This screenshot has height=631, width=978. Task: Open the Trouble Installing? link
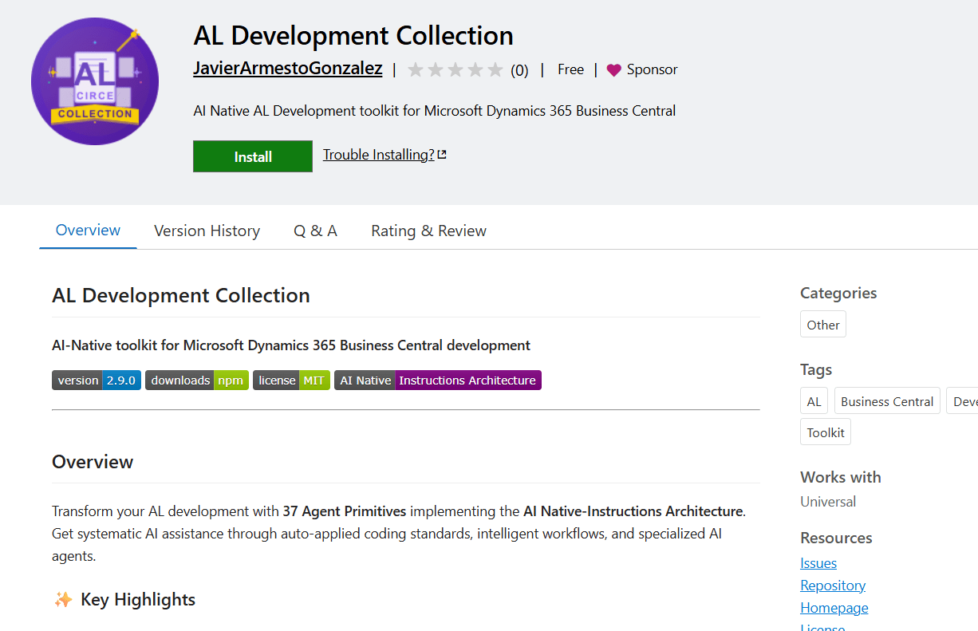[x=378, y=155]
